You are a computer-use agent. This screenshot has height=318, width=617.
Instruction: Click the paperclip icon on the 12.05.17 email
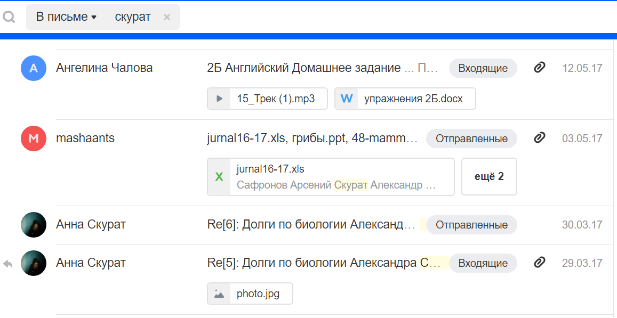point(540,68)
